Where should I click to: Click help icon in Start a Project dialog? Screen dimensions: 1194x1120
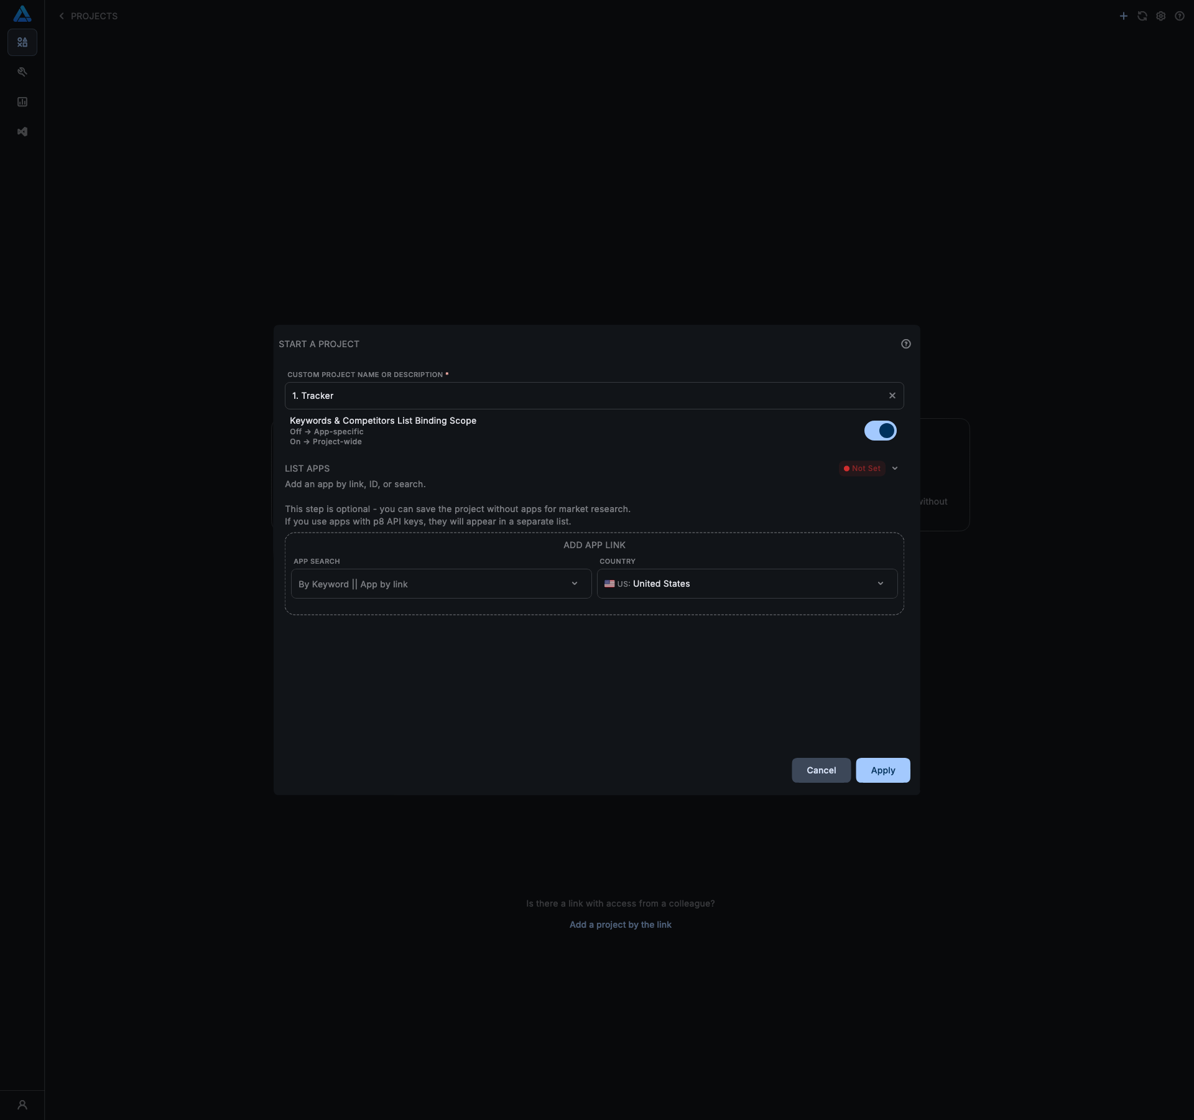[x=905, y=344]
